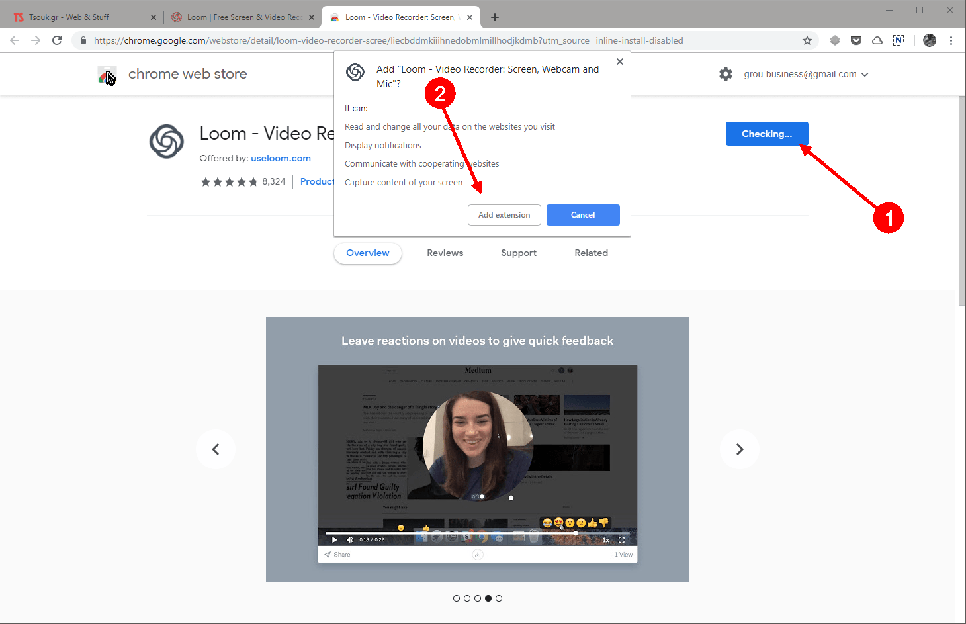Click the browser forward arrow

[36, 40]
